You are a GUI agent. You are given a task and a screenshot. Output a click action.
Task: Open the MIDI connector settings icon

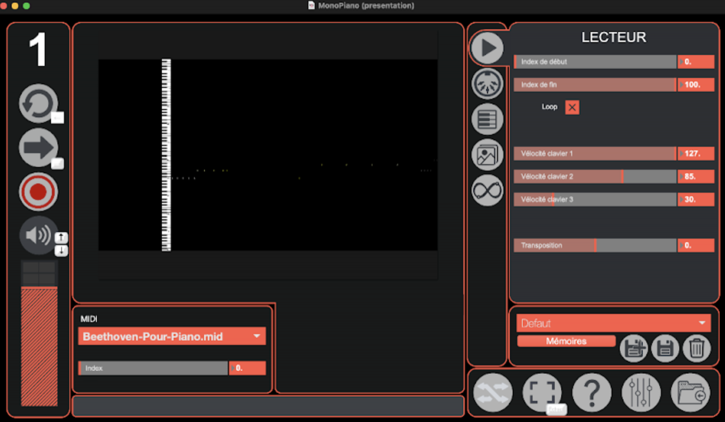[x=487, y=84]
